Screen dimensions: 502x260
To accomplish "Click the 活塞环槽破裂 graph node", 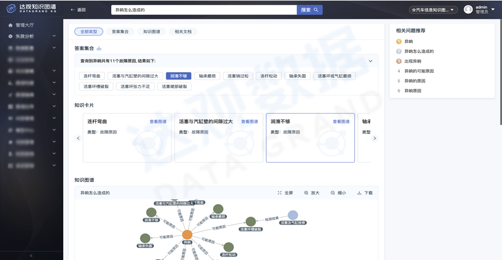I will pyautogui.click(x=251, y=222).
